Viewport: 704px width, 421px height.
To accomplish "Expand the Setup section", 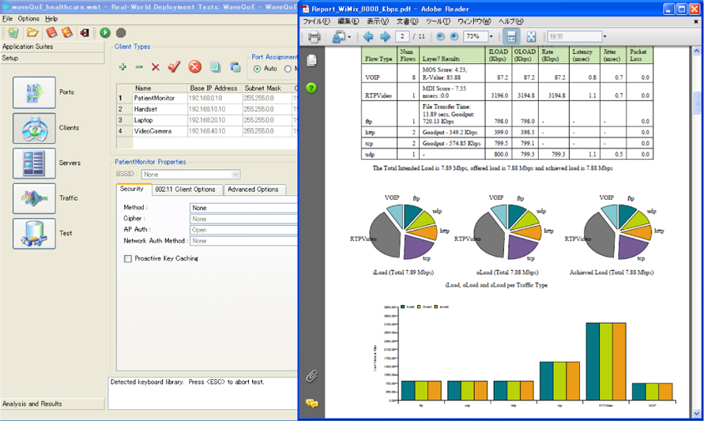I will click(x=52, y=58).
